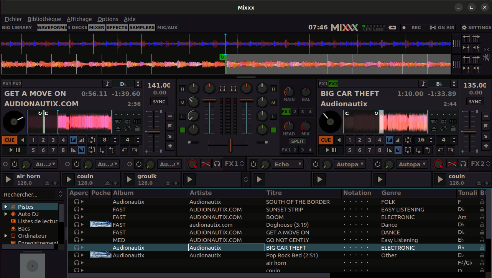The width and height of the screenshot is (492, 278).
Task: Toggle FX1 assignment on GET A MOVE ON deck
Action: (x=7, y=84)
